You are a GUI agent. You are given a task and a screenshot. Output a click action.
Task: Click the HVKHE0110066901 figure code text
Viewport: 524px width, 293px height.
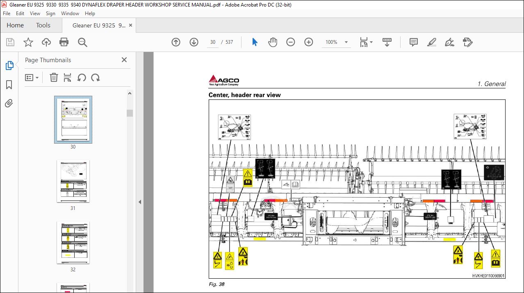coord(488,276)
